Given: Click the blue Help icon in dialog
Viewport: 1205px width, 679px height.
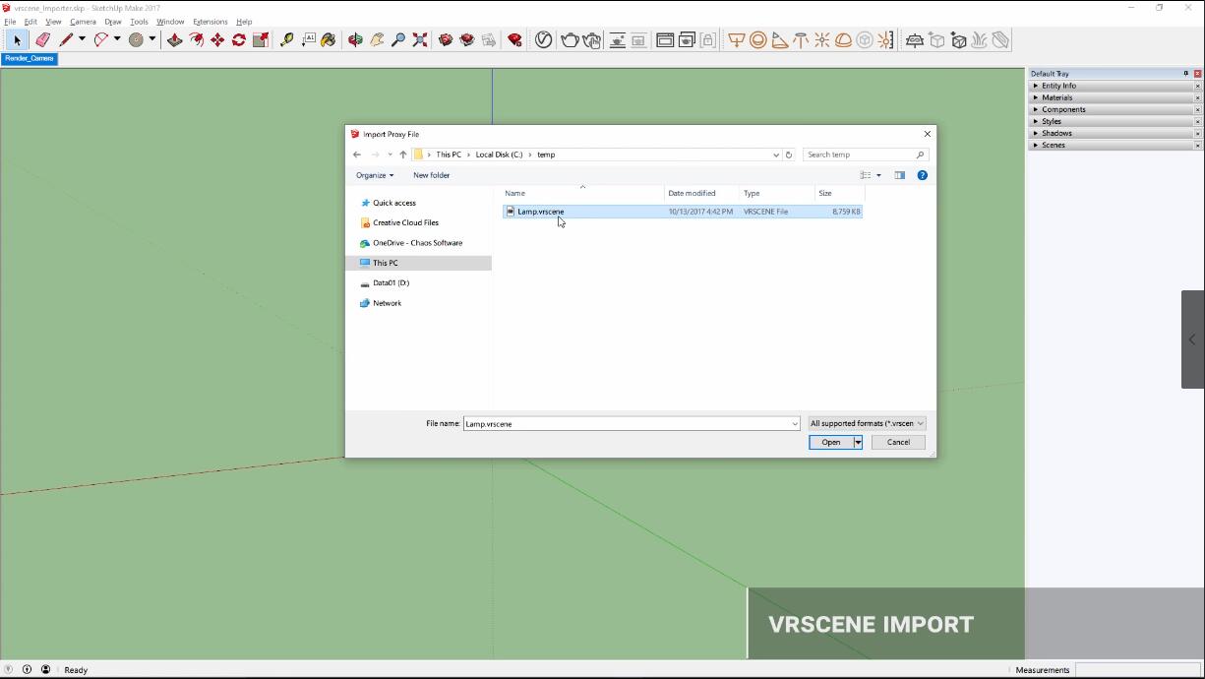Looking at the screenshot, I should pos(922,175).
